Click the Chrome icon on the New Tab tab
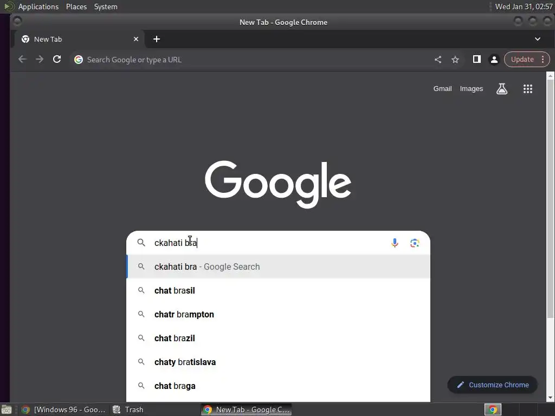 click(25, 39)
